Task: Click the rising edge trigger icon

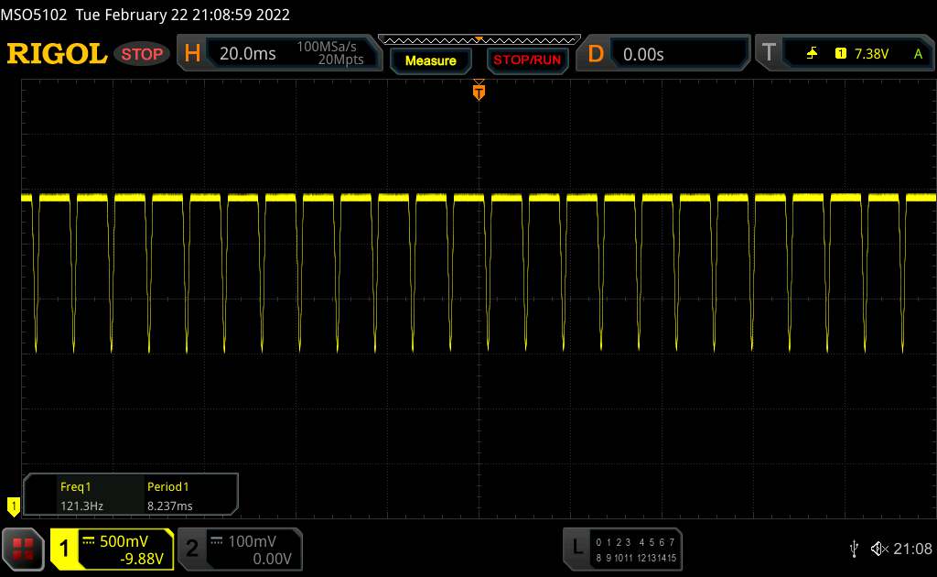Action: point(812,54)
